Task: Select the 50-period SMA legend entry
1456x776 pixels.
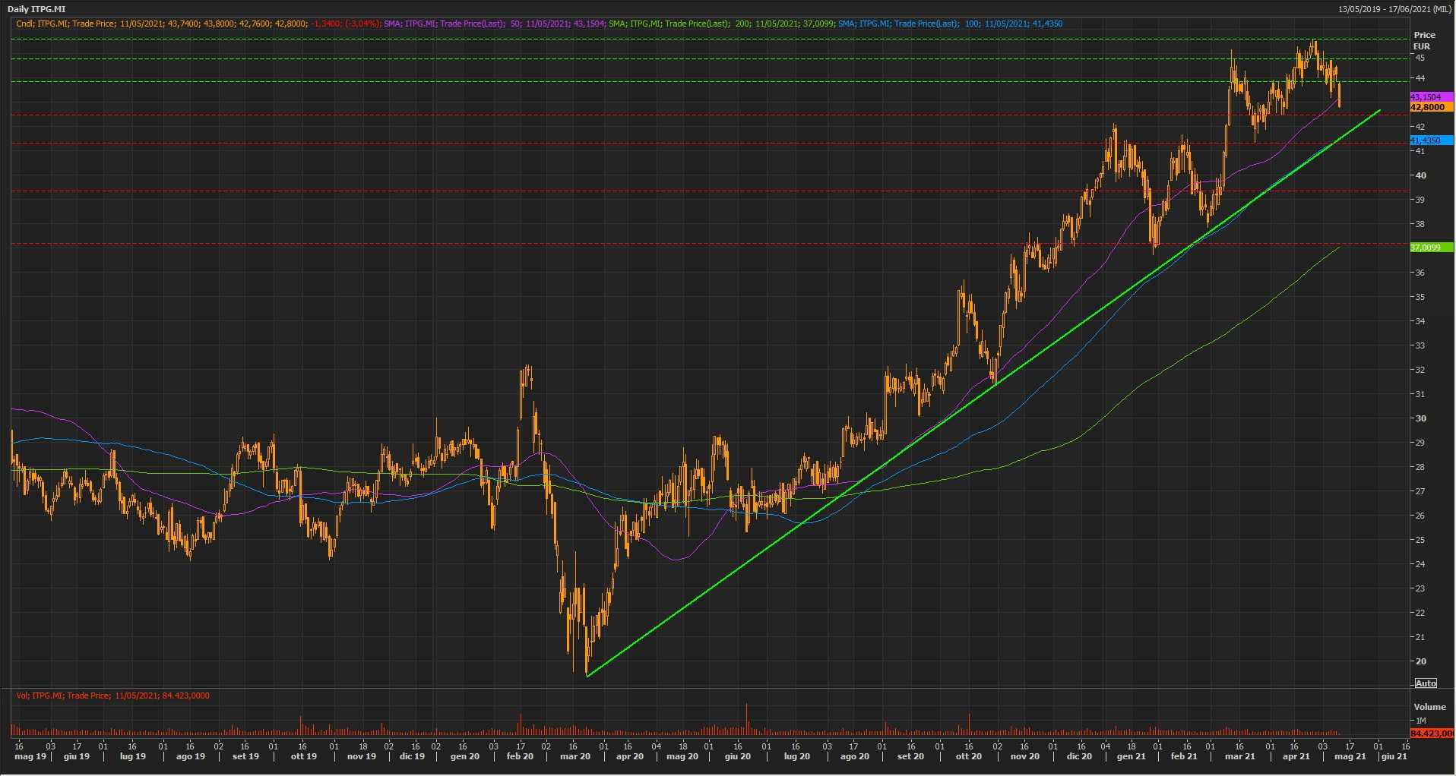Action: point(494,24)
